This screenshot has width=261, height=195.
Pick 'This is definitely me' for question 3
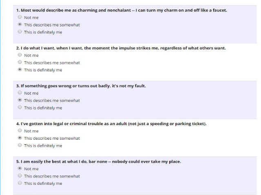[x=20, y=107]
